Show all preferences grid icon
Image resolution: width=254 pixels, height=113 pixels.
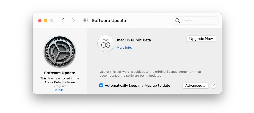pyautogui.click(x=85, y=21)
